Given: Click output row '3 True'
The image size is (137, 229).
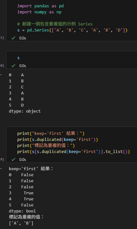Looking at the screenshot, I should point(21,193).
